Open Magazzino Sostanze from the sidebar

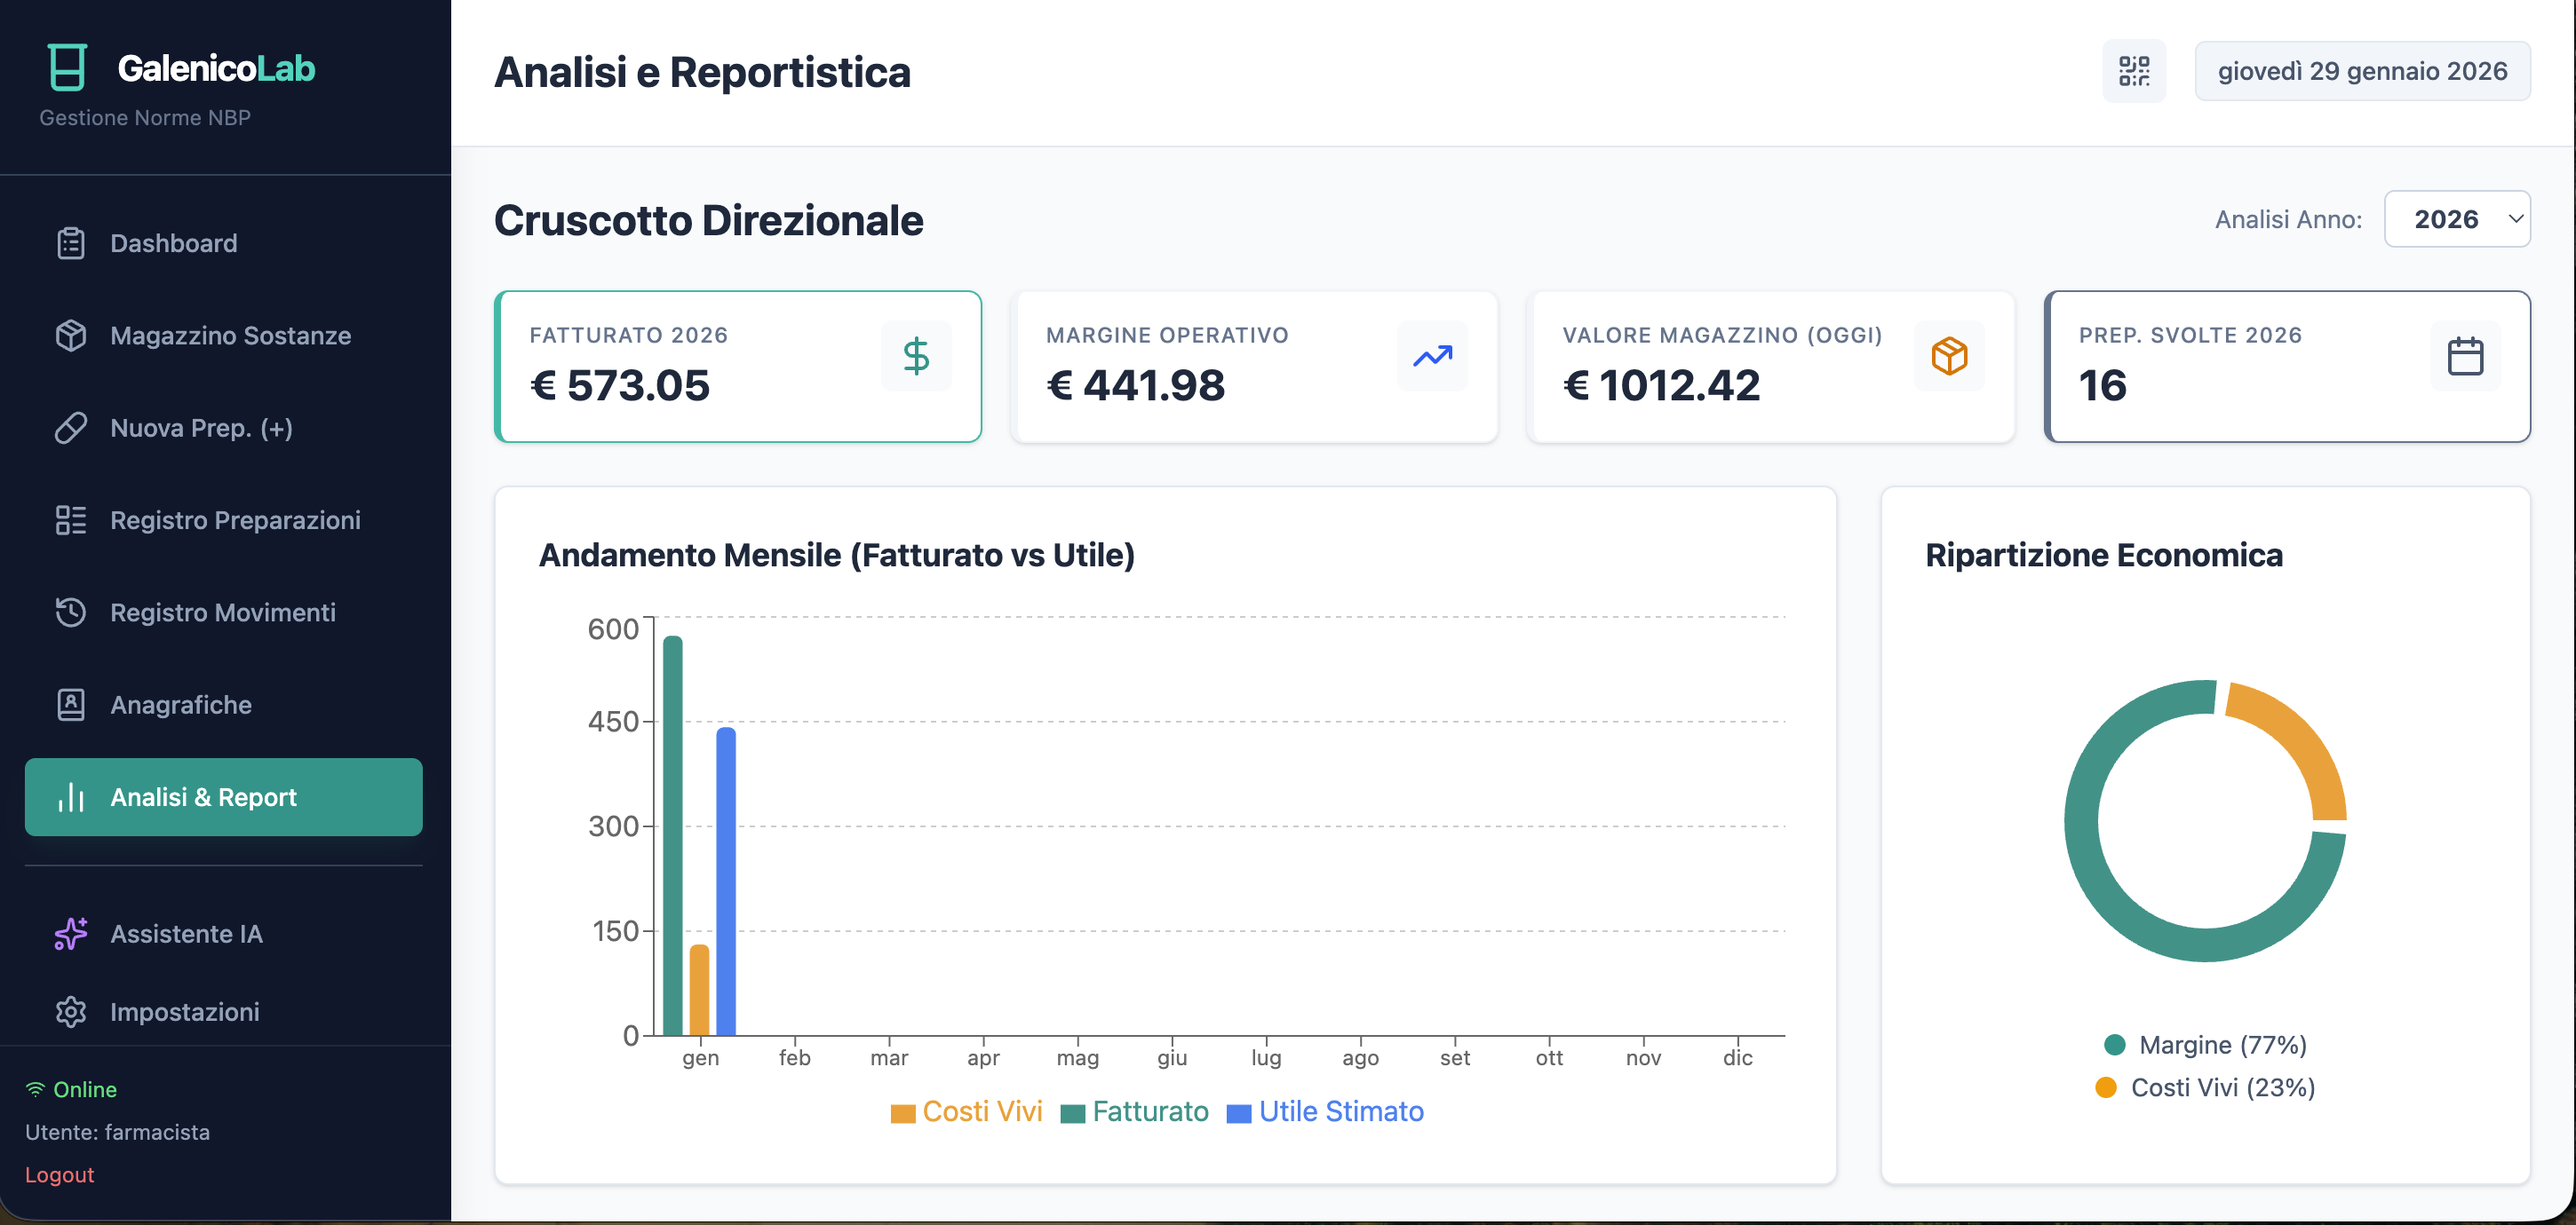tap(230, 336)
